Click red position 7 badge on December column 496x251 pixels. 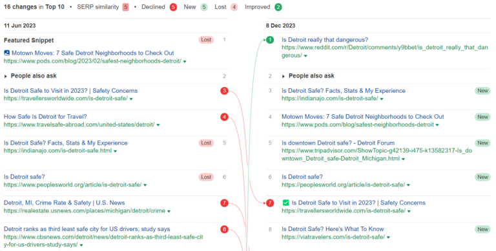pyautogui.click(x=270, y=203)
